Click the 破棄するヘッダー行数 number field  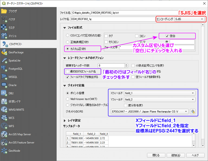tap(112, 66)
